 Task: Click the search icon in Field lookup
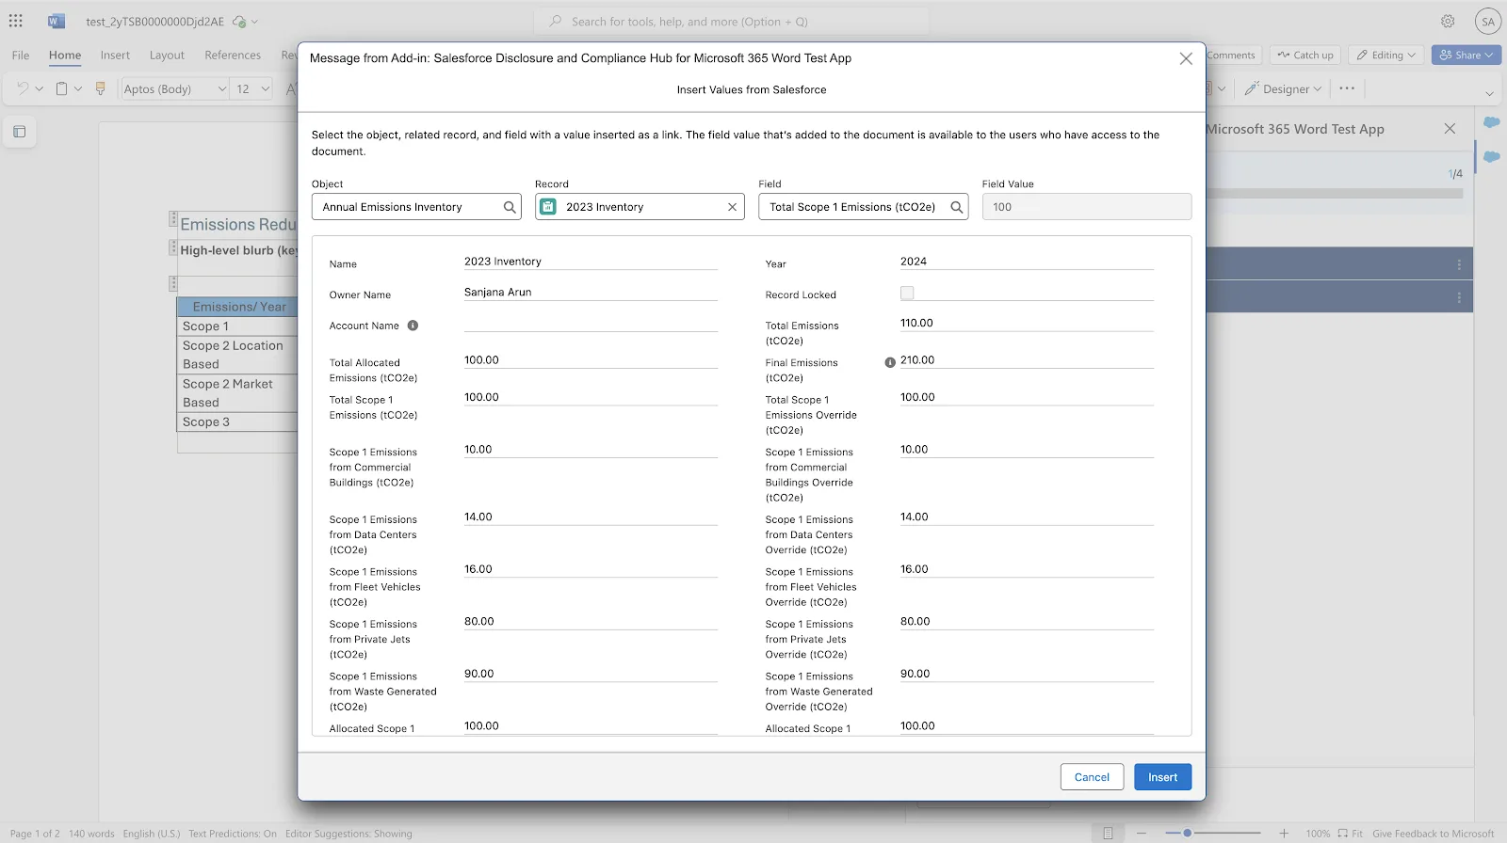point(956,207)
